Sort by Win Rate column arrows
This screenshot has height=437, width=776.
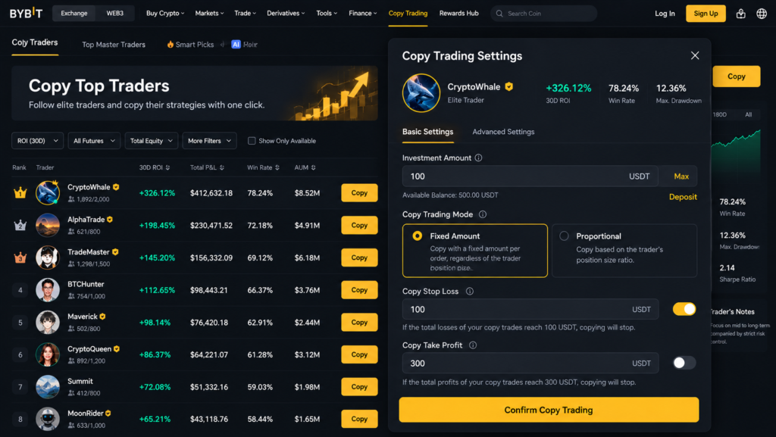277,167
